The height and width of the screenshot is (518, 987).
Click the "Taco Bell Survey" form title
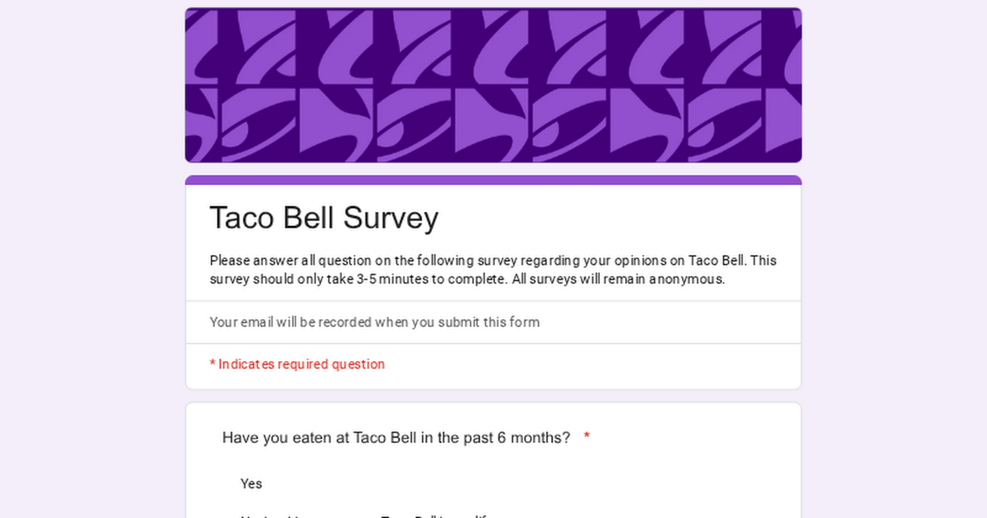[323, 218]
